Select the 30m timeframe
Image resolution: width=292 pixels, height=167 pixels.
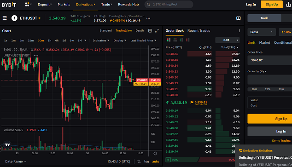(x=41, y=40)
